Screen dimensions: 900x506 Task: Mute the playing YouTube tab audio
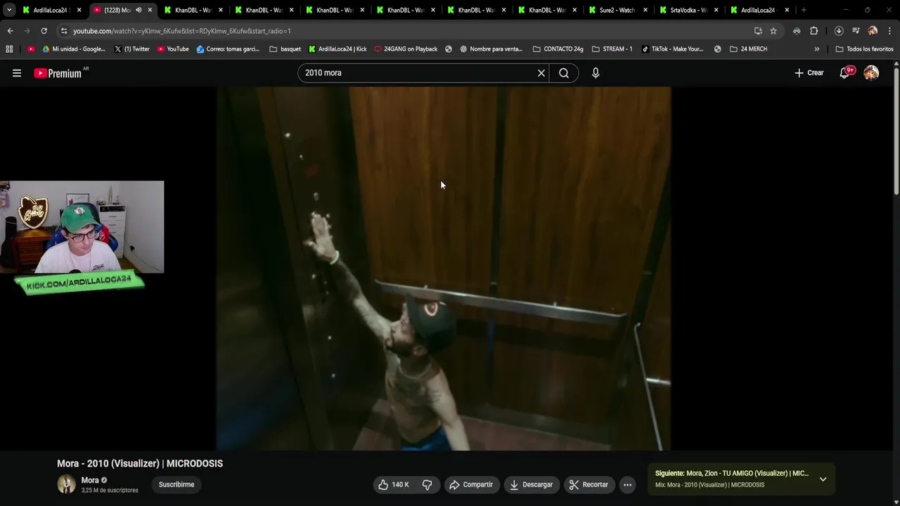(139, 10)
